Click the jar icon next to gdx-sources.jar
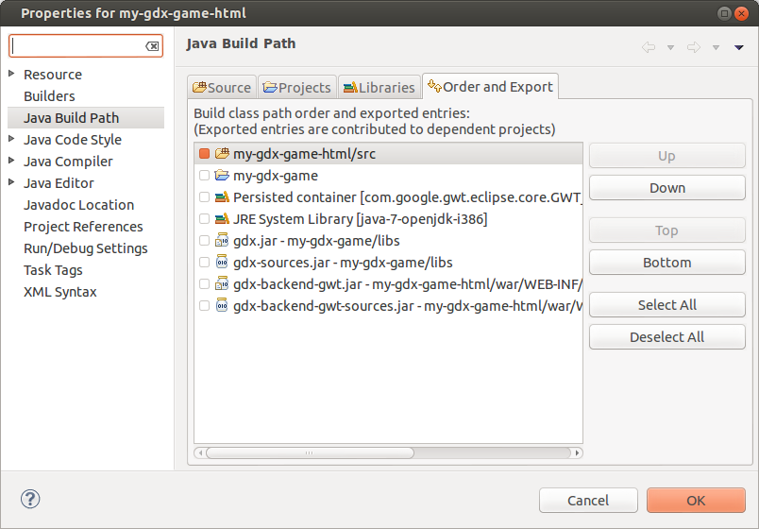This screenshot has height=529, width=759. [222, 262]
